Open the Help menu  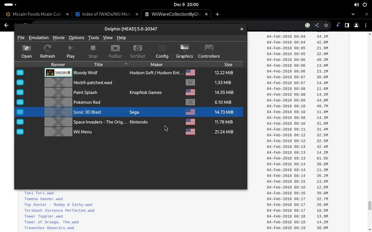click(121, 38)
